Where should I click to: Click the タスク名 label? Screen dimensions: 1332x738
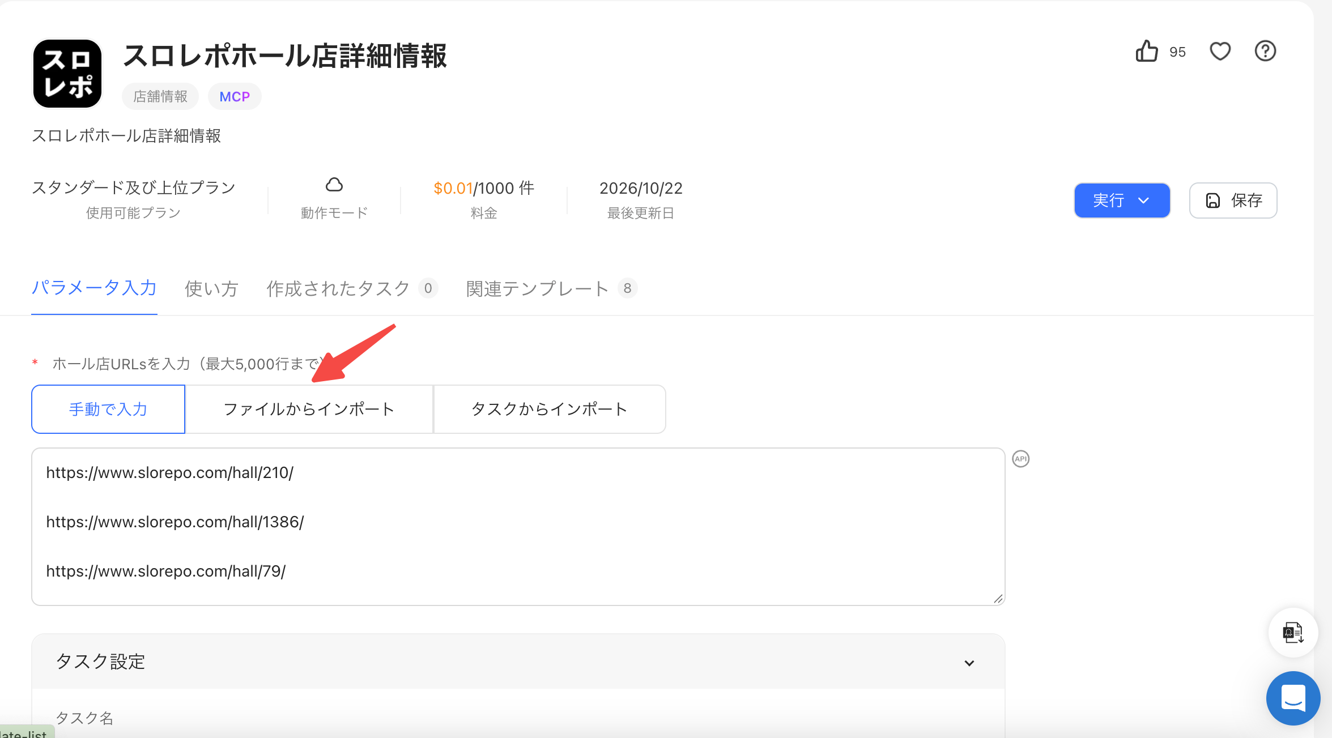pyautogui.click(x=84, y=718)
